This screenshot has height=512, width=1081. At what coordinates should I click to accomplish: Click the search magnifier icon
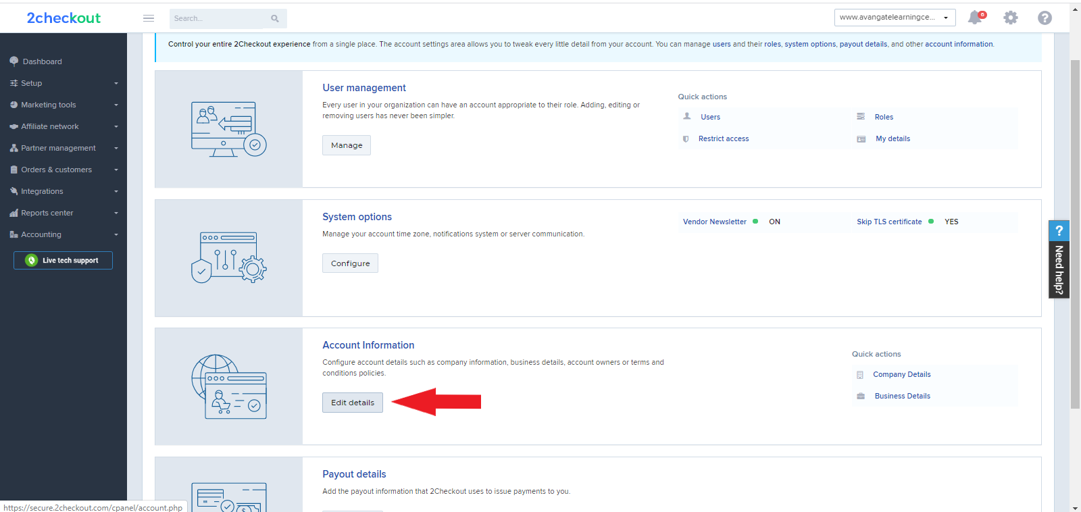pos(275,18)
